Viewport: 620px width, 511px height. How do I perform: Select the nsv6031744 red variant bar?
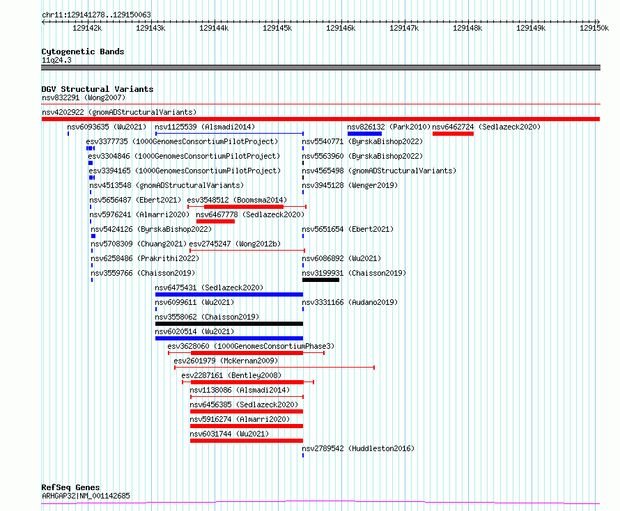247,441
